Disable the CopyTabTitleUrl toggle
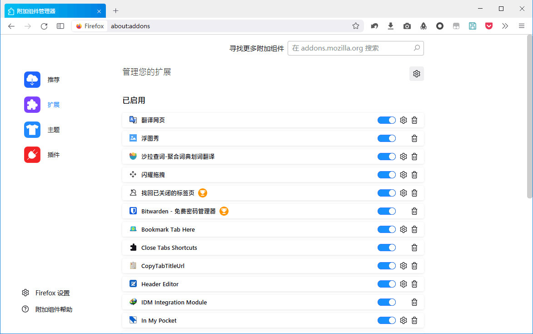 coord(387,266)
